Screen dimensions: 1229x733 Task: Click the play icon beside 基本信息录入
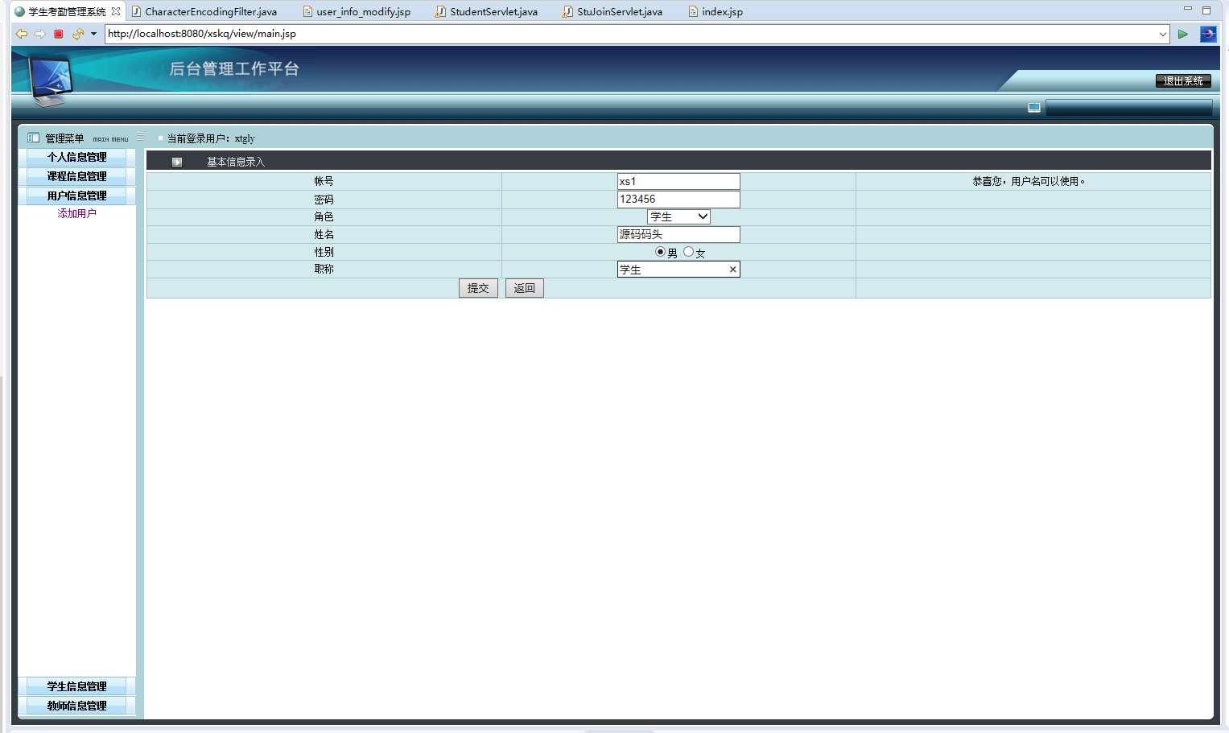pos(177,163)
